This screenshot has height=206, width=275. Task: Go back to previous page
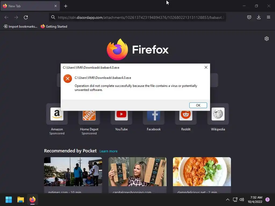point(6,17)
